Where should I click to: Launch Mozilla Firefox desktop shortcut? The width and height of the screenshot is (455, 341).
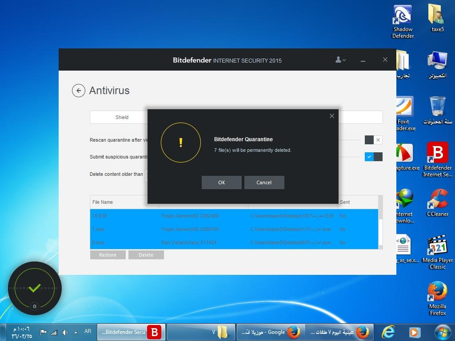[x=437, y=298]
